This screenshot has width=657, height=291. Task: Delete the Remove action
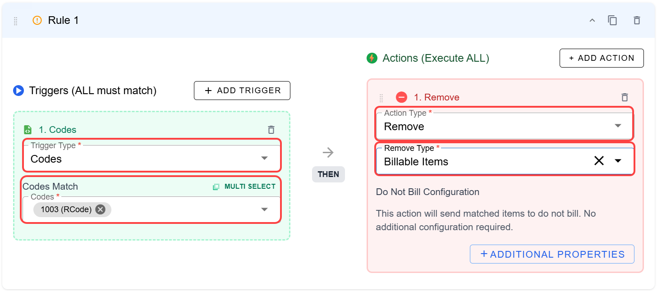tap(625, 97)
